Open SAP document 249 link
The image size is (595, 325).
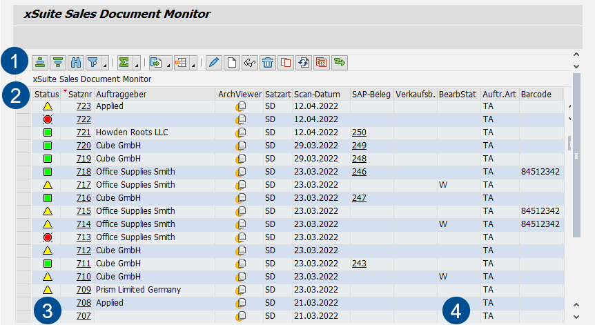point(359,146)
